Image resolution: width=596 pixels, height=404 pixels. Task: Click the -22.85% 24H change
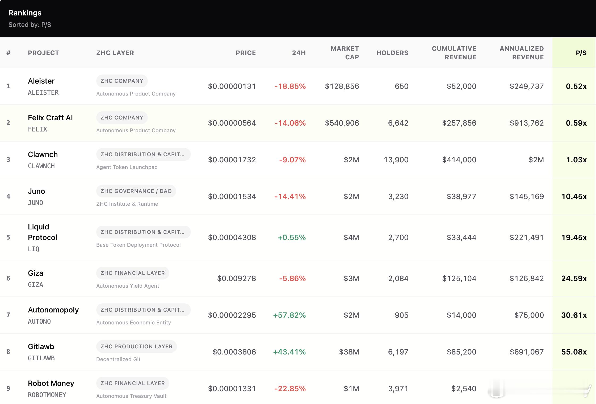click(x=290, y=389)
